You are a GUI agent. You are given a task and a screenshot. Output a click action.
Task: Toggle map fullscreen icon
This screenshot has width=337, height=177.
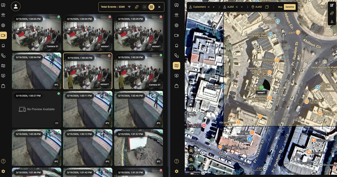coord(191,169)
